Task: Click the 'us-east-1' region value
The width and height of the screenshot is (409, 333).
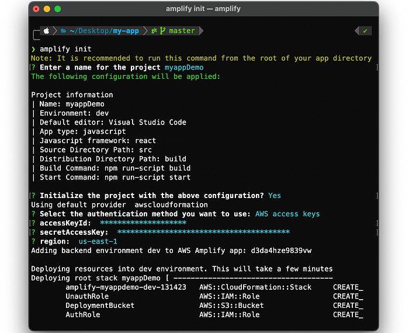Action: tap(98, 241)
